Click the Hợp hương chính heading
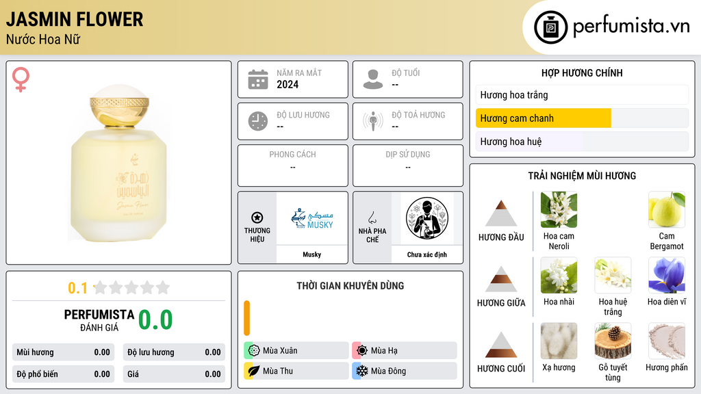 (x=582, y=73)
